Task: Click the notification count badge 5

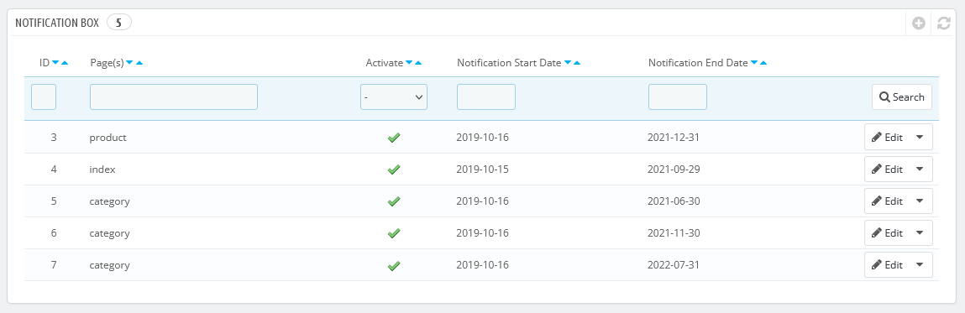Action: (118, 23)
